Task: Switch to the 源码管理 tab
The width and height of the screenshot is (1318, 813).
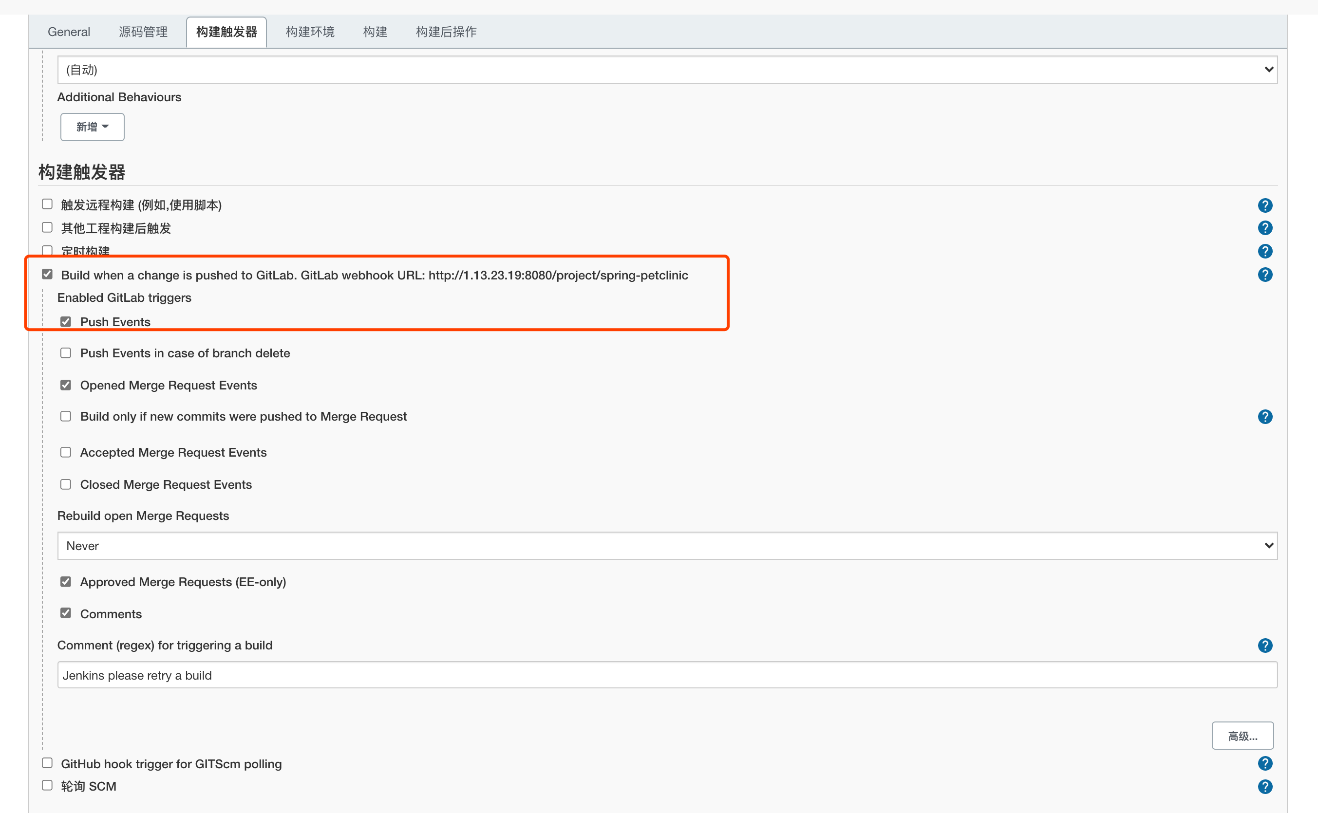Action: [x=143, y=32]
